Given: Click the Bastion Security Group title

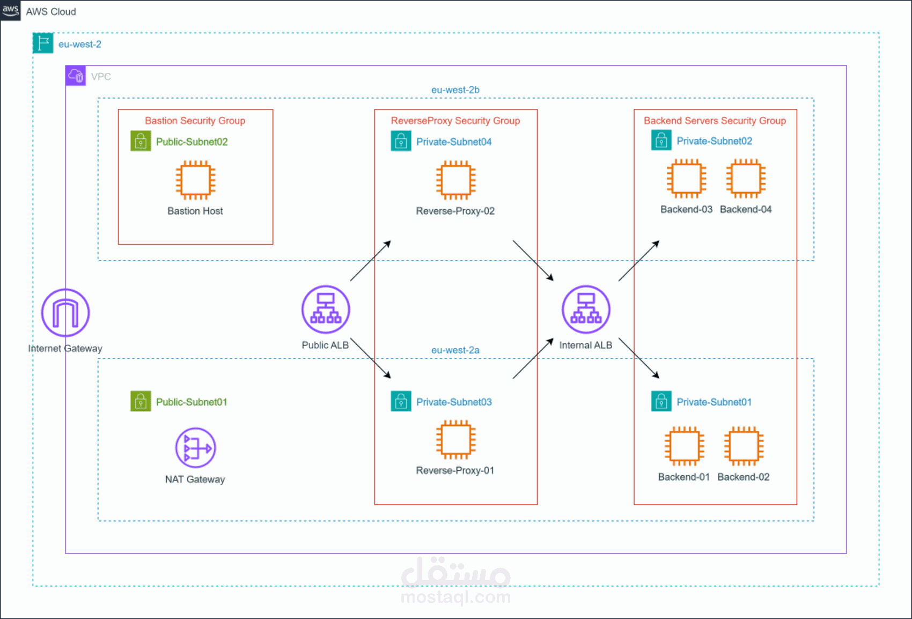Looking at the screenshot, I should pos(195,121).
